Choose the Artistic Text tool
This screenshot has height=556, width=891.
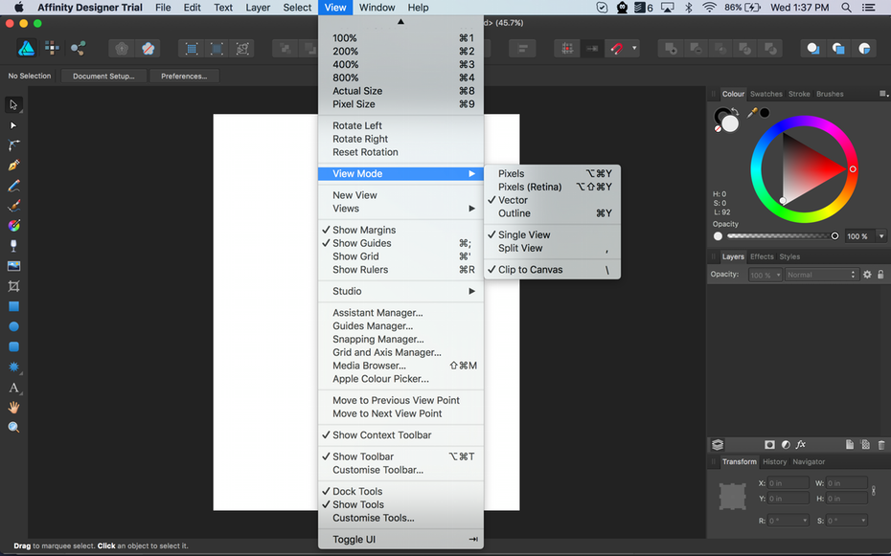13,388
